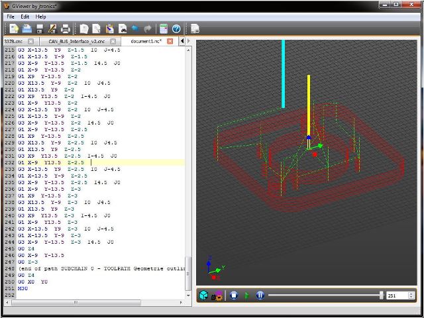
Task: Open the Help menu
Action: 40,17
